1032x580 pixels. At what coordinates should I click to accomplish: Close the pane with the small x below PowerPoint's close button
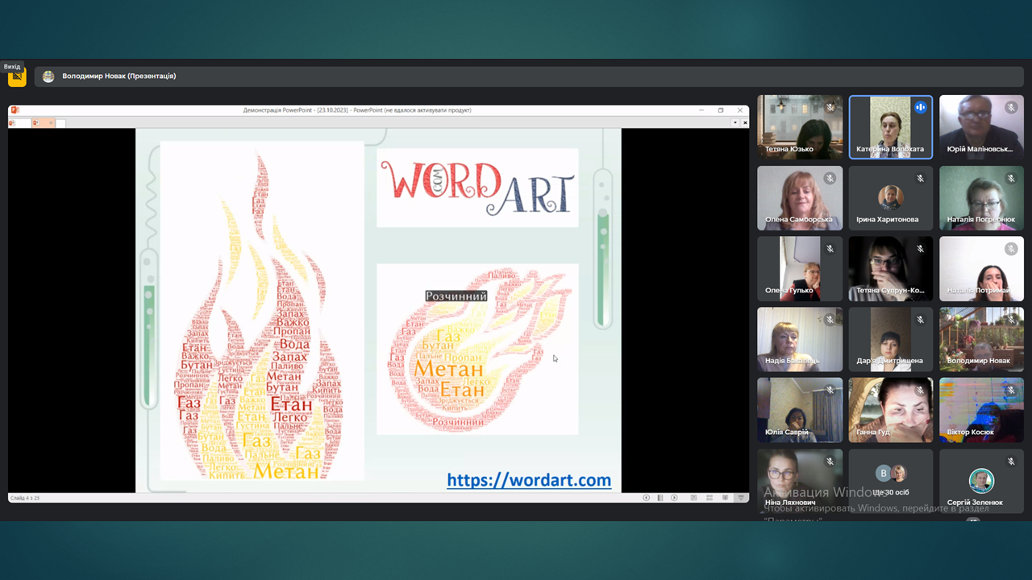[745, 122]
